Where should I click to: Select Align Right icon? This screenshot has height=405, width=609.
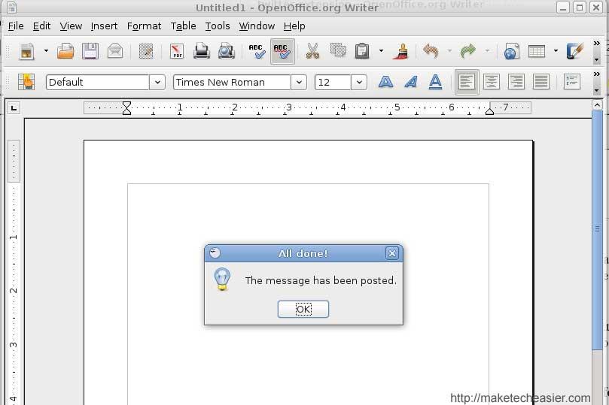516,82
